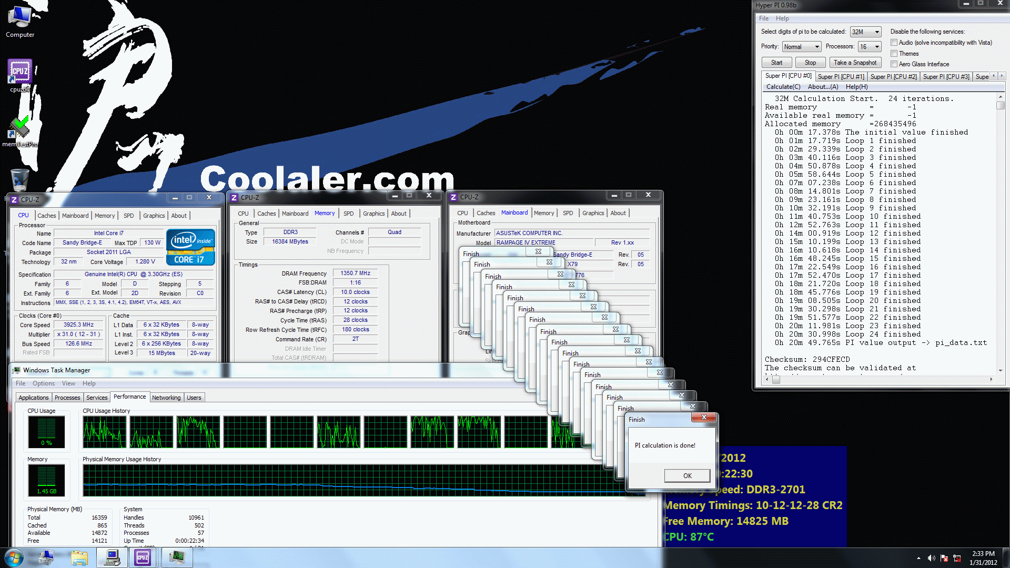The image size is (1010, 568).
Task: Close the frontmost Finish dialog with its red X
Action: (703, 417)
